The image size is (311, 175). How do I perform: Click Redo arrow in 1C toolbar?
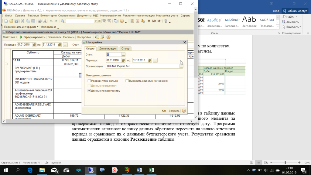56,21
